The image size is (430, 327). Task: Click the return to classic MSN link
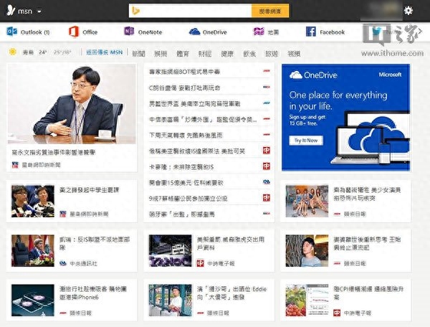point(104,52)
